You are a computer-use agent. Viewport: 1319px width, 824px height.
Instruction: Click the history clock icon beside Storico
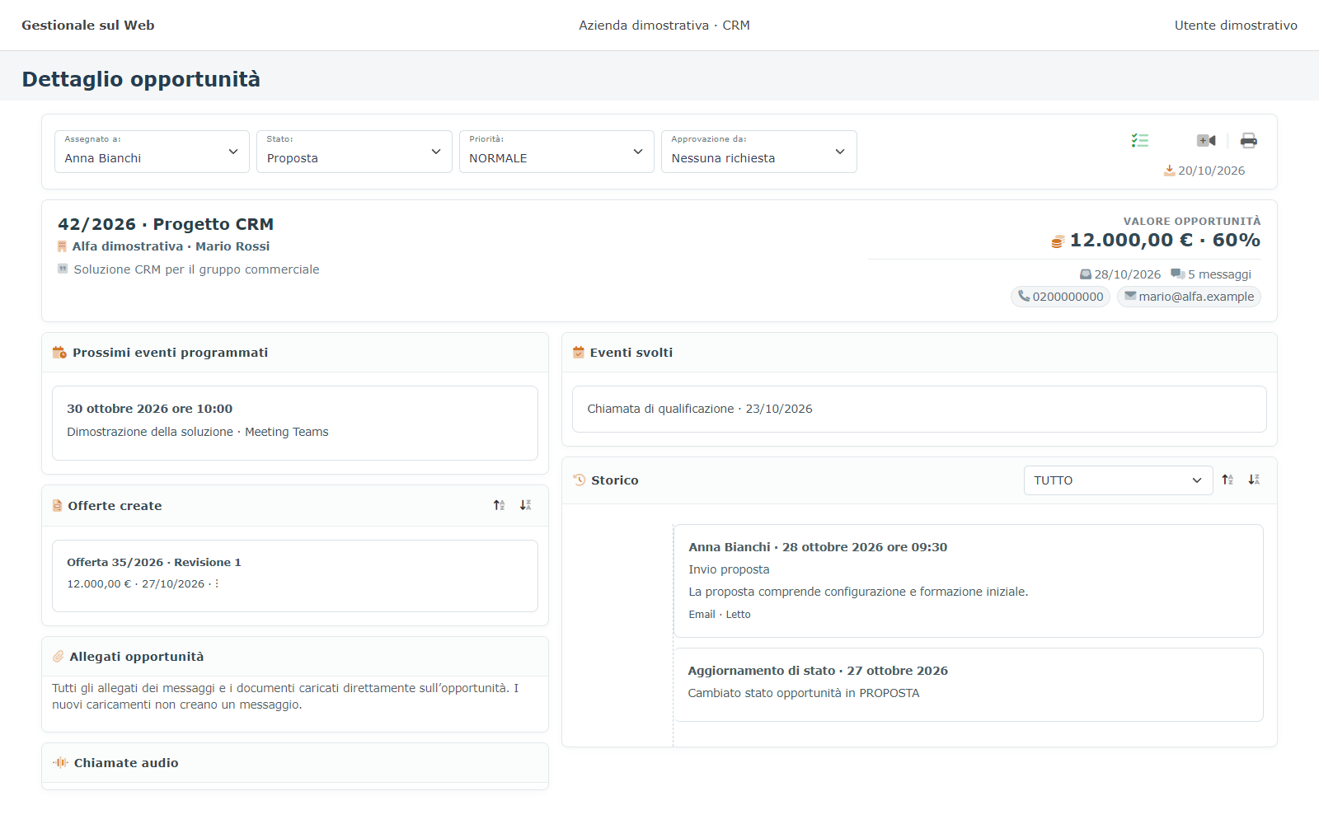point(580,480)
